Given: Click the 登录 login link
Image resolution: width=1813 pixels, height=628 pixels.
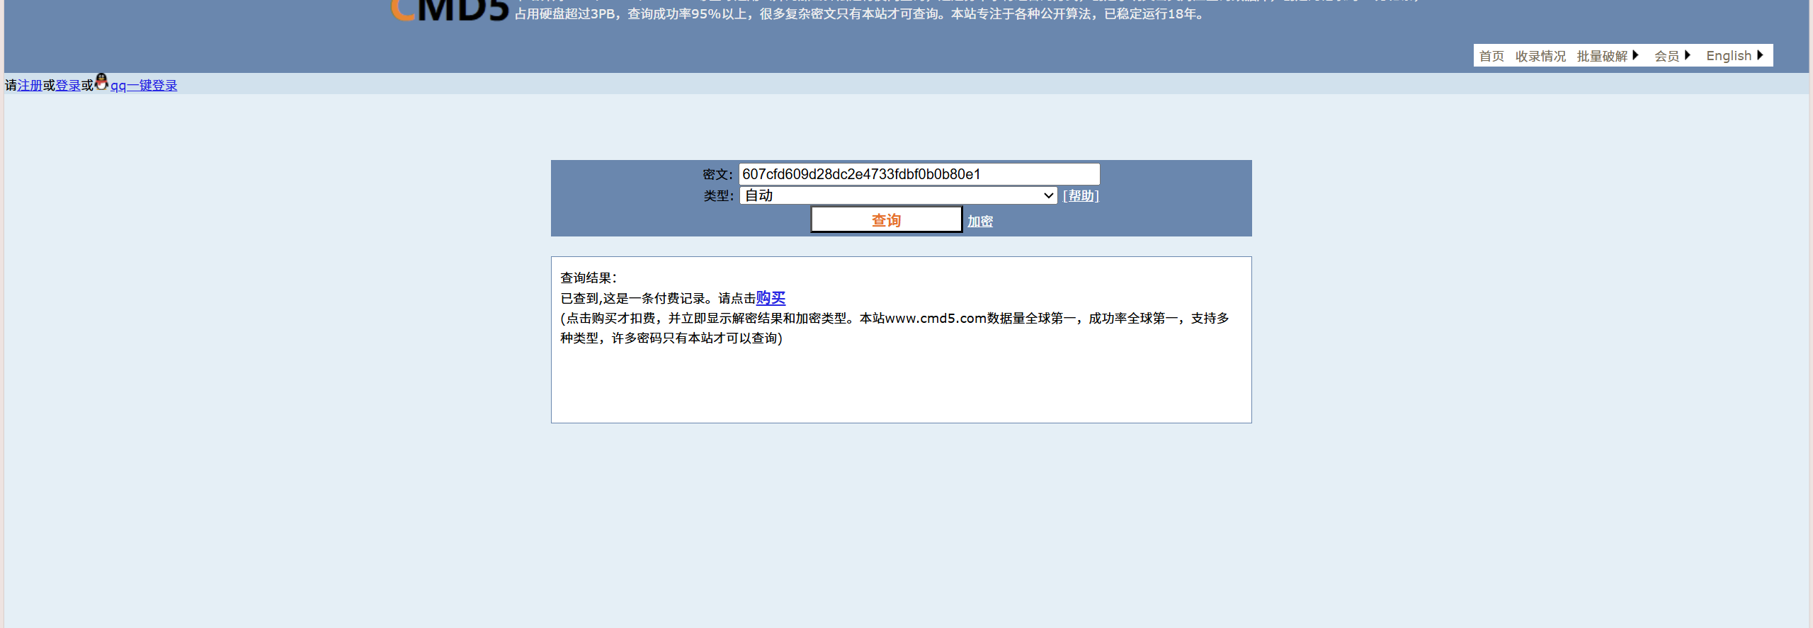Looking at the screenshot, I should click(x=68, y=86).
